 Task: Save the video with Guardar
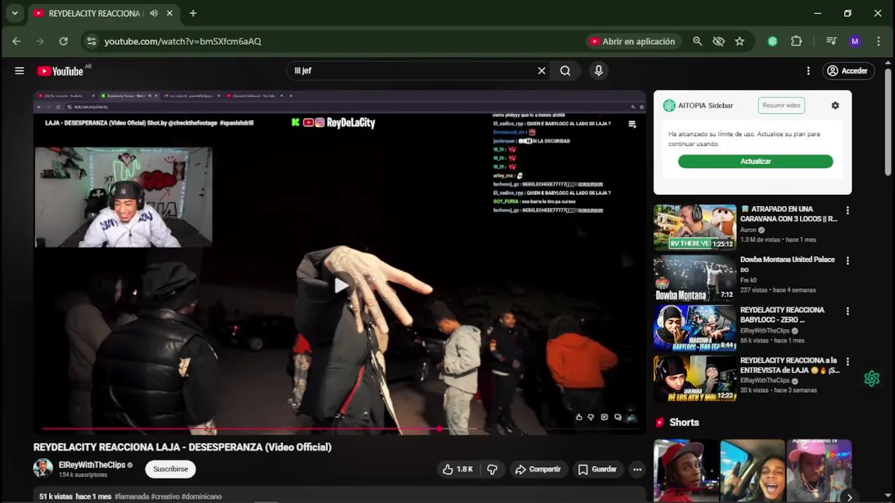[597, 469]
